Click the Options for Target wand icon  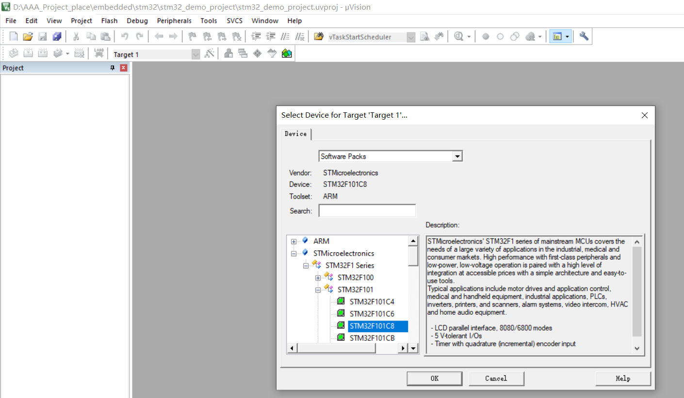pos(210,54)
